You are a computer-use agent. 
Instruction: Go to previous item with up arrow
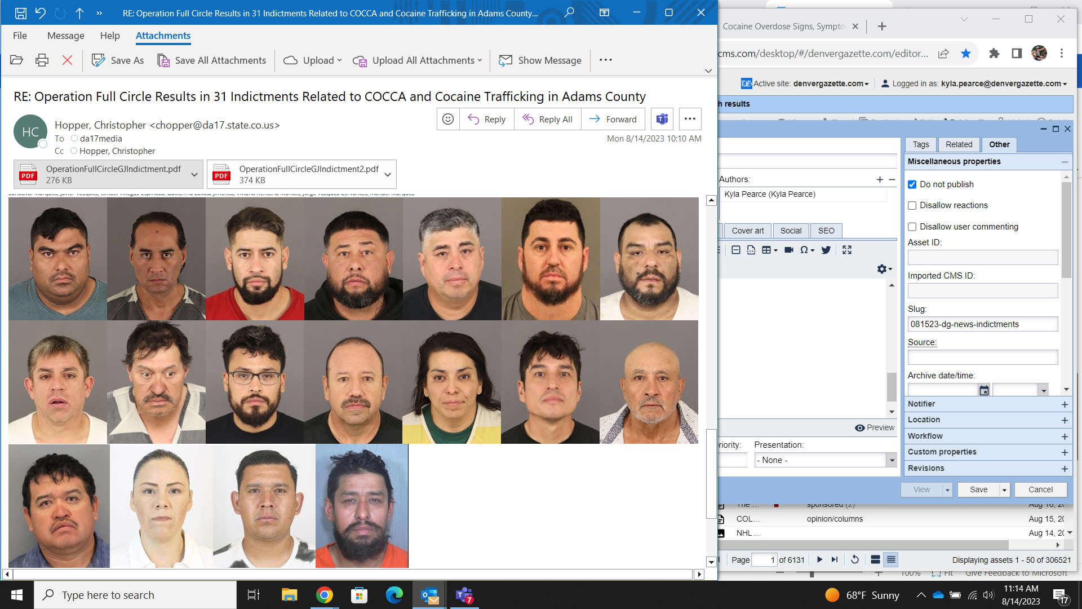point(79,12)
